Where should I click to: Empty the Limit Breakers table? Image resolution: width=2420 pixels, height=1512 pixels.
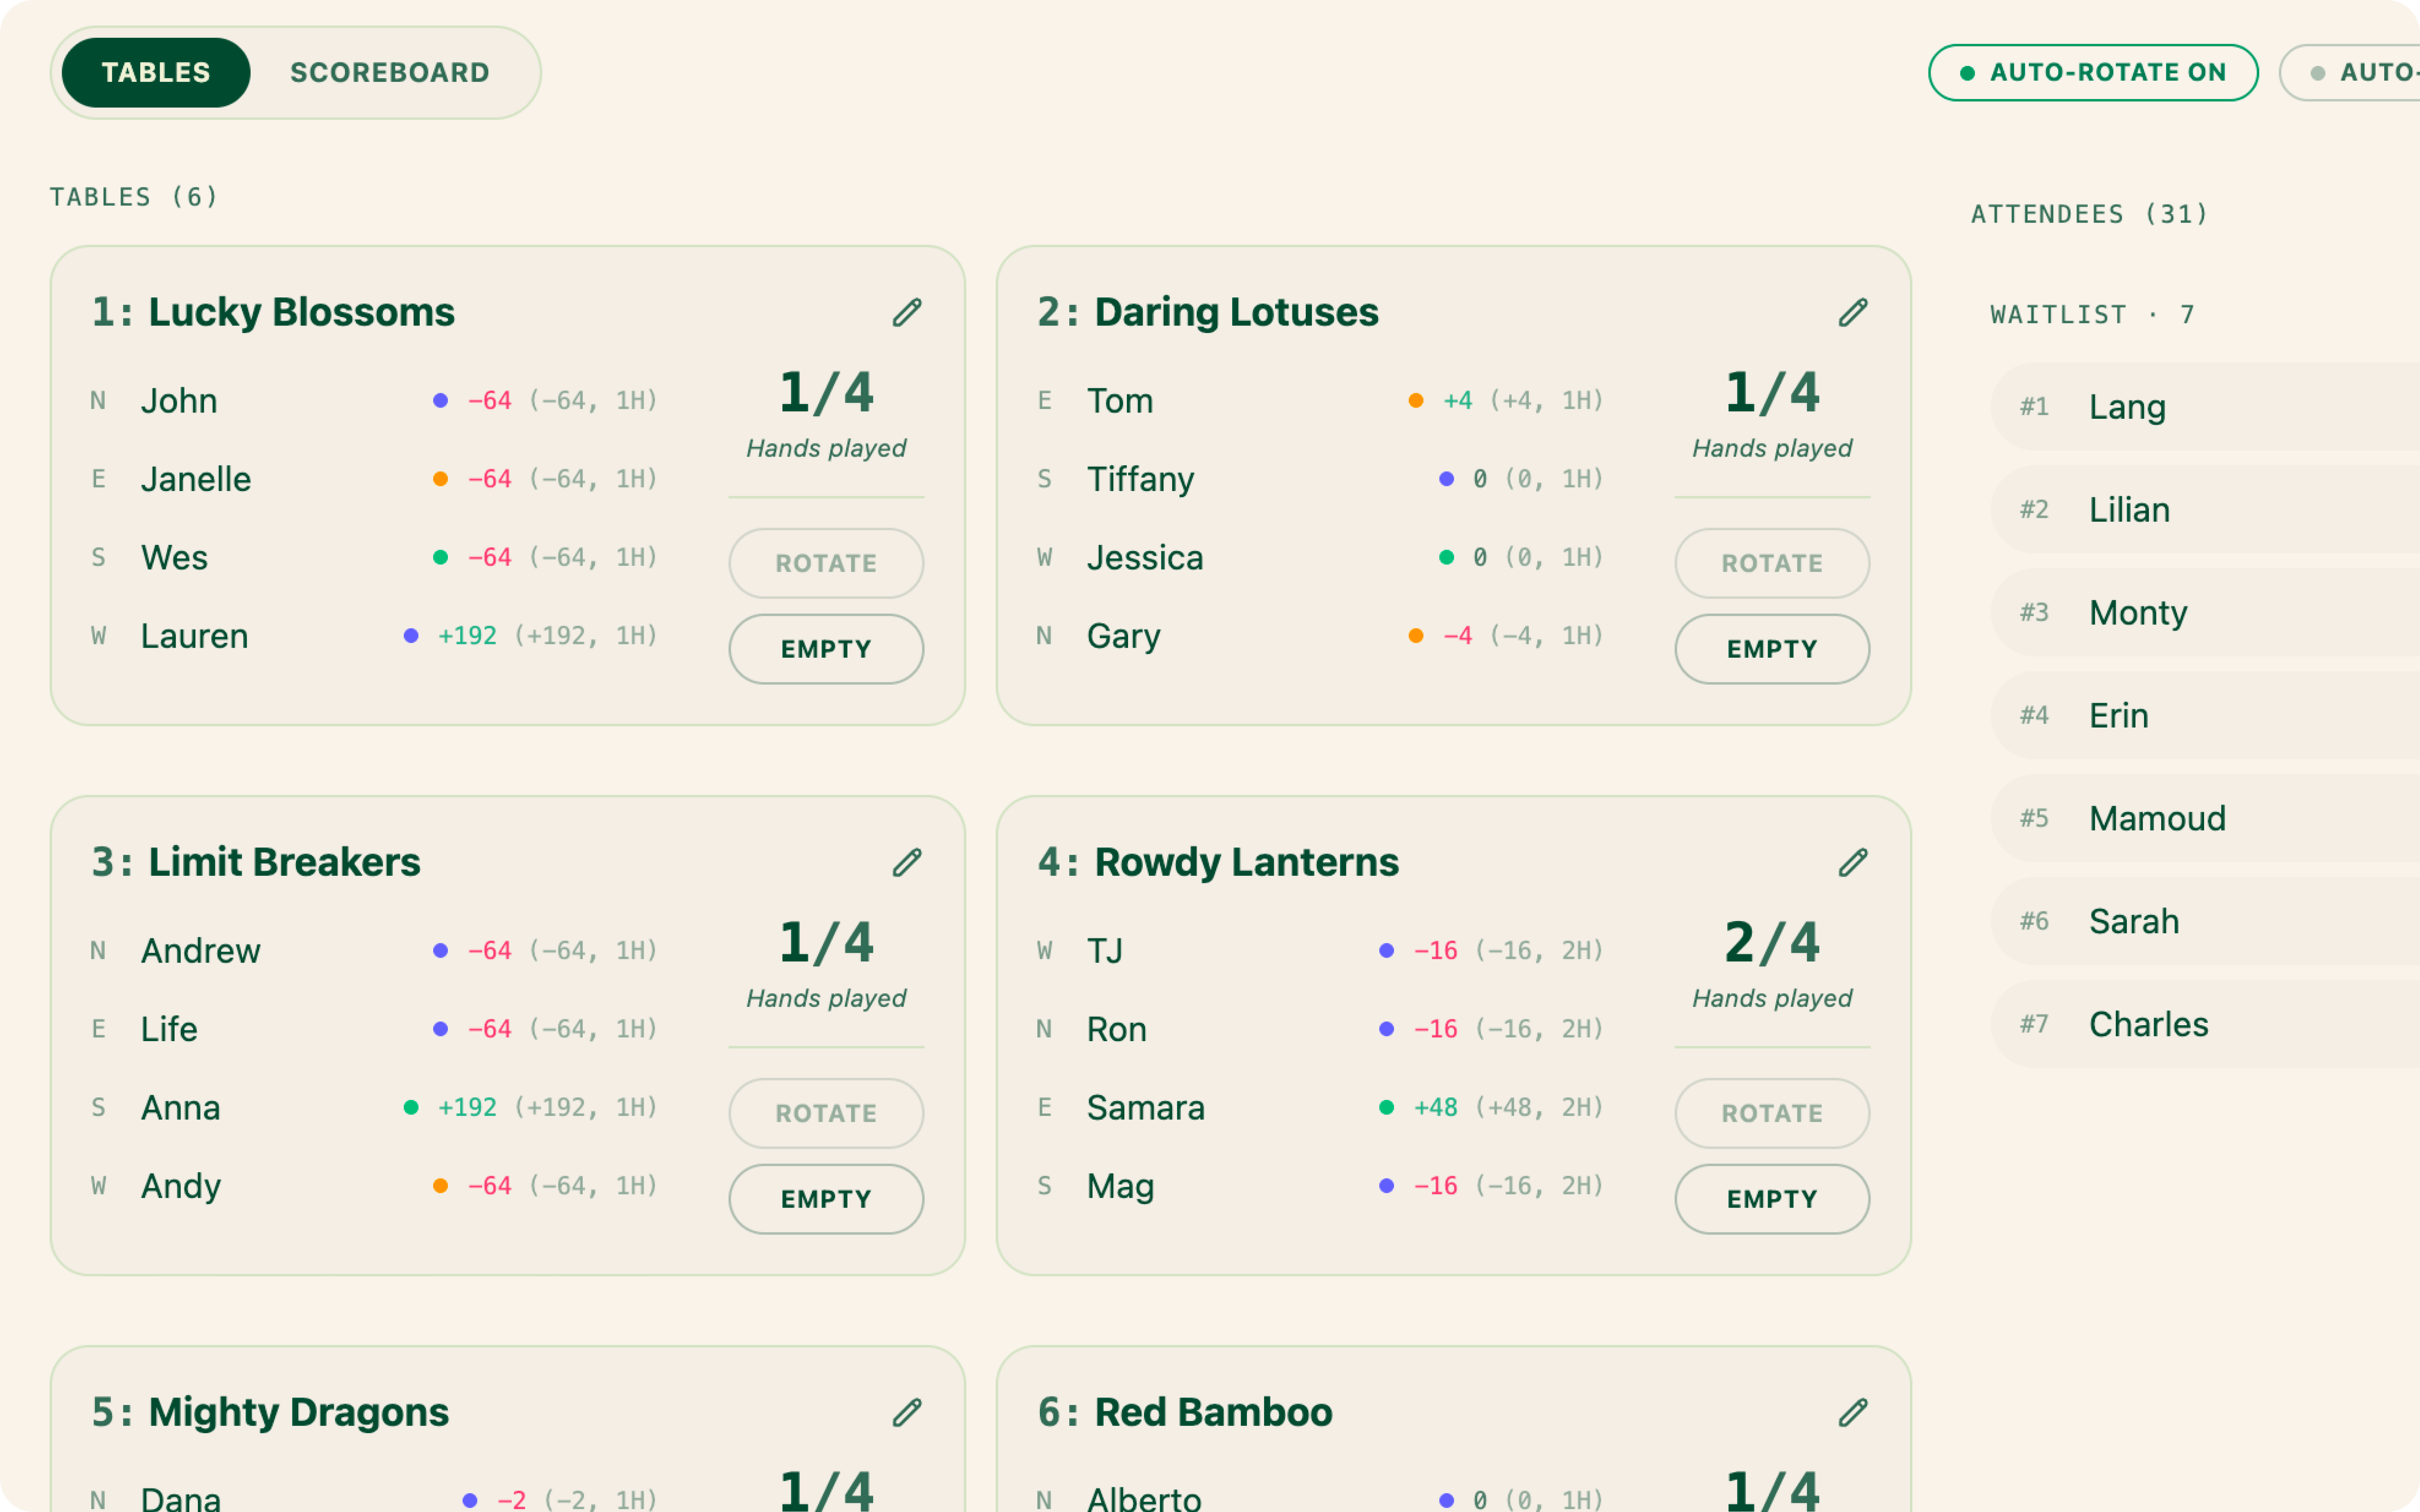(x=826, y=1199)
